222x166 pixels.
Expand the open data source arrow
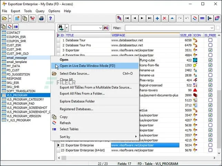point(10,18)
